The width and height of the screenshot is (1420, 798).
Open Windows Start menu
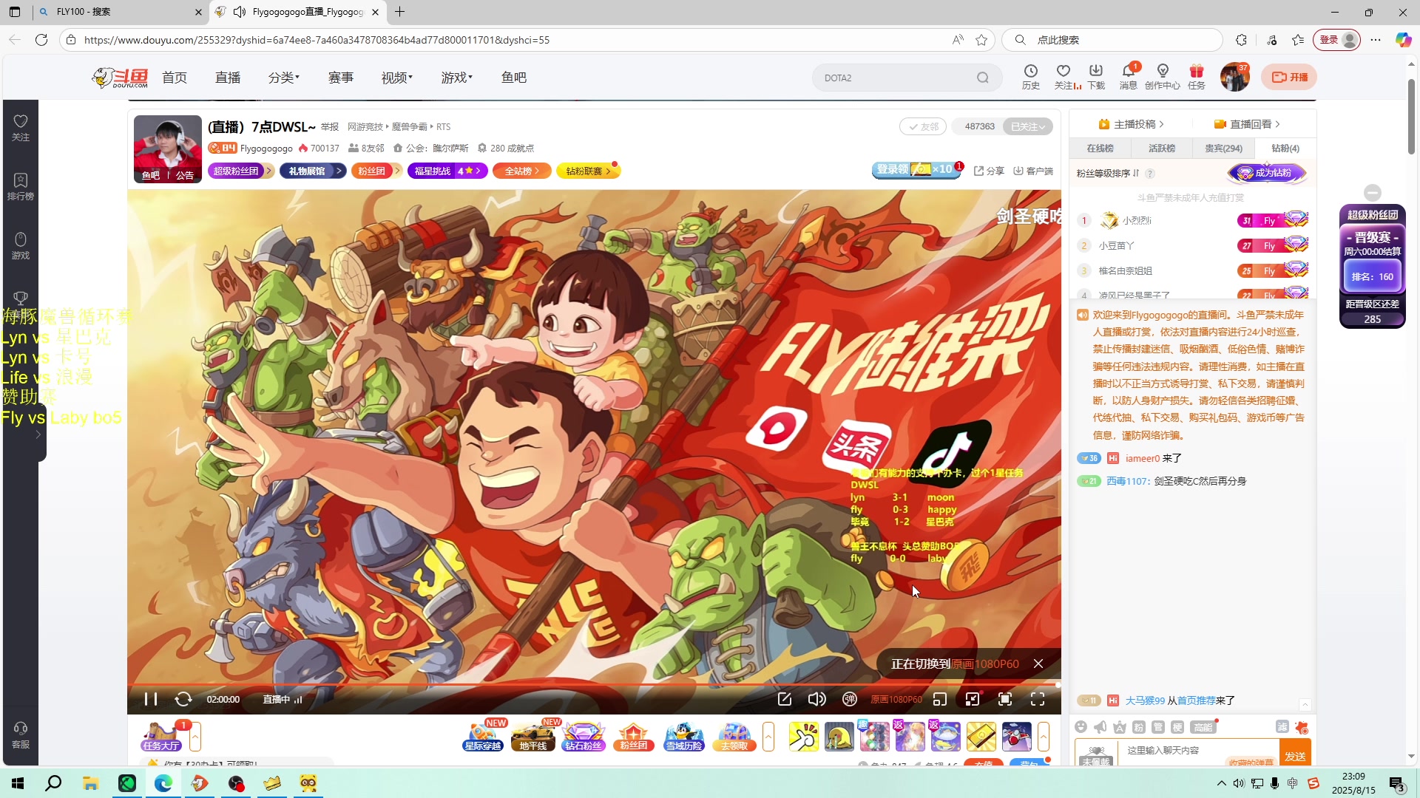point(18,783)
